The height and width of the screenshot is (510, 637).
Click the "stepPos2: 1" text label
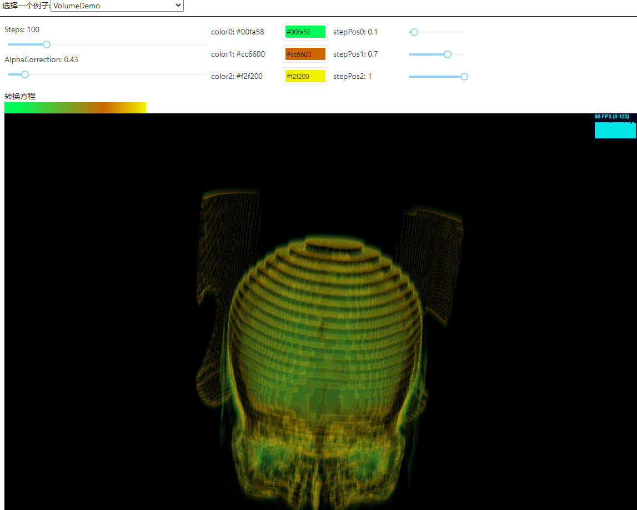click(x=353, y=76)
